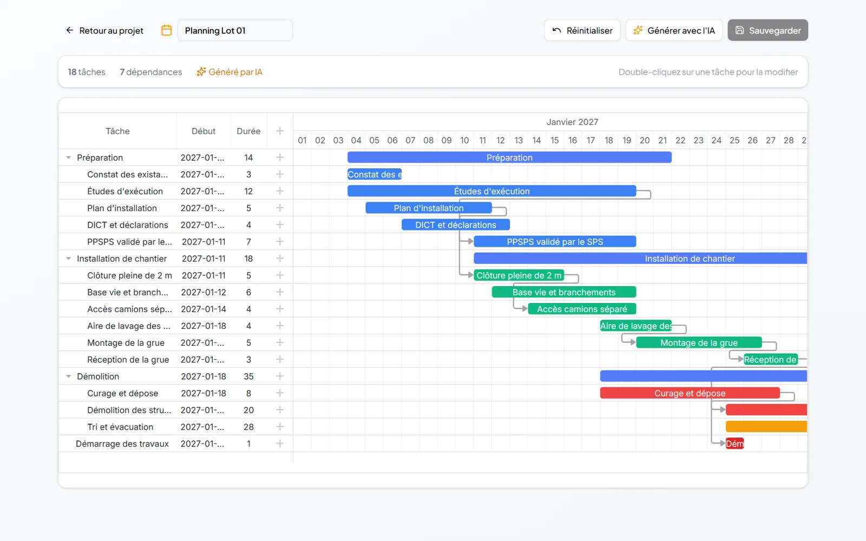Click the plus icon on DICT et déclarations row

point(280,225)
